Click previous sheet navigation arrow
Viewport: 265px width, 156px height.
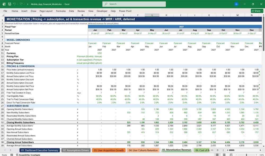tap(5, 150)
